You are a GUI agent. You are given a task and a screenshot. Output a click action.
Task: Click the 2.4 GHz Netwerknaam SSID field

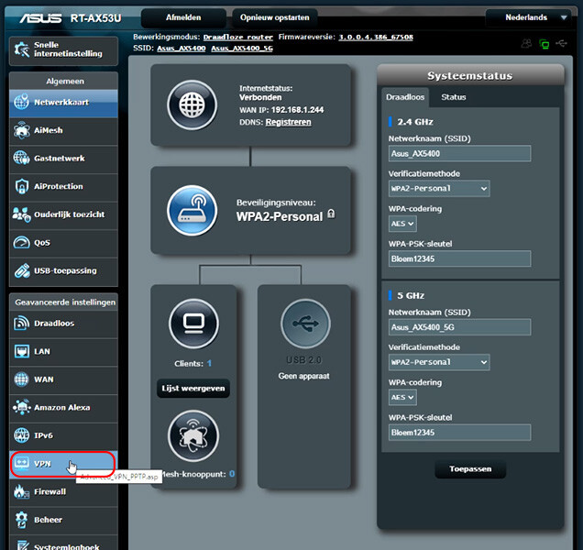(x=459, y=154)
